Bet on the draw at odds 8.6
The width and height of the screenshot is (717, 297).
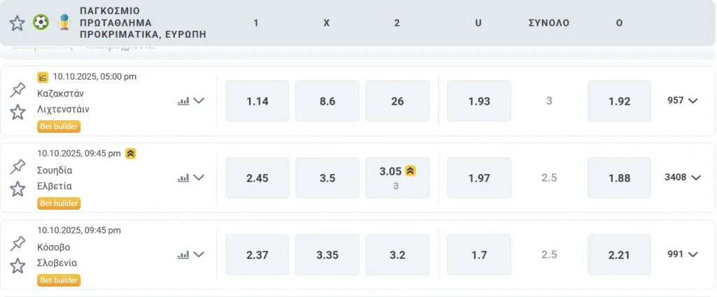(x=327, y=101)
